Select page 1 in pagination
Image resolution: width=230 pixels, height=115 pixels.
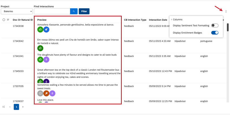17,107
